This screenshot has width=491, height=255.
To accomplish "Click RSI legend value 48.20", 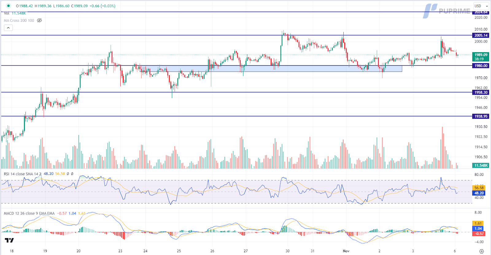I will pos(48,174).
